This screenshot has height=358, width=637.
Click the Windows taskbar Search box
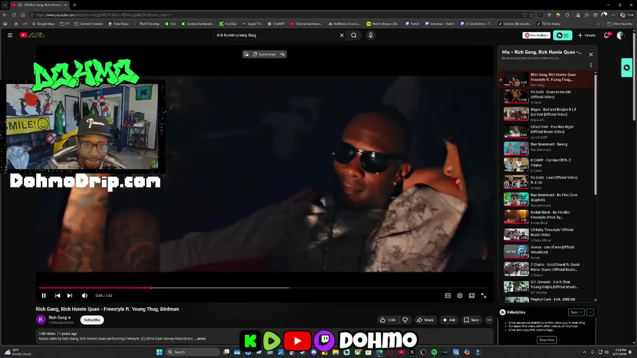193,352
